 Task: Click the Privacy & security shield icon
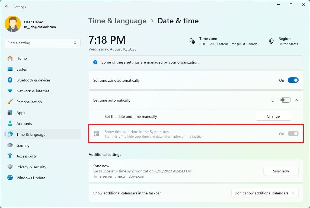pos(10,167)
